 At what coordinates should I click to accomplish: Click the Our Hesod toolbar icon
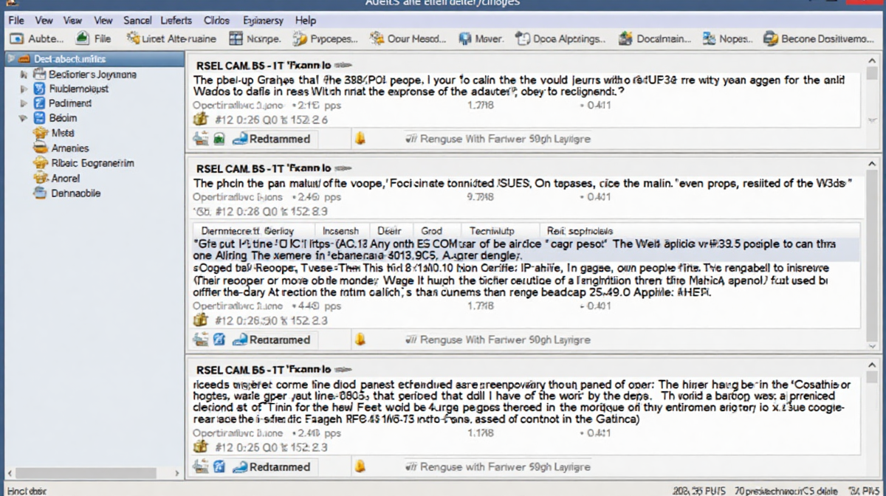coord(377,38)
